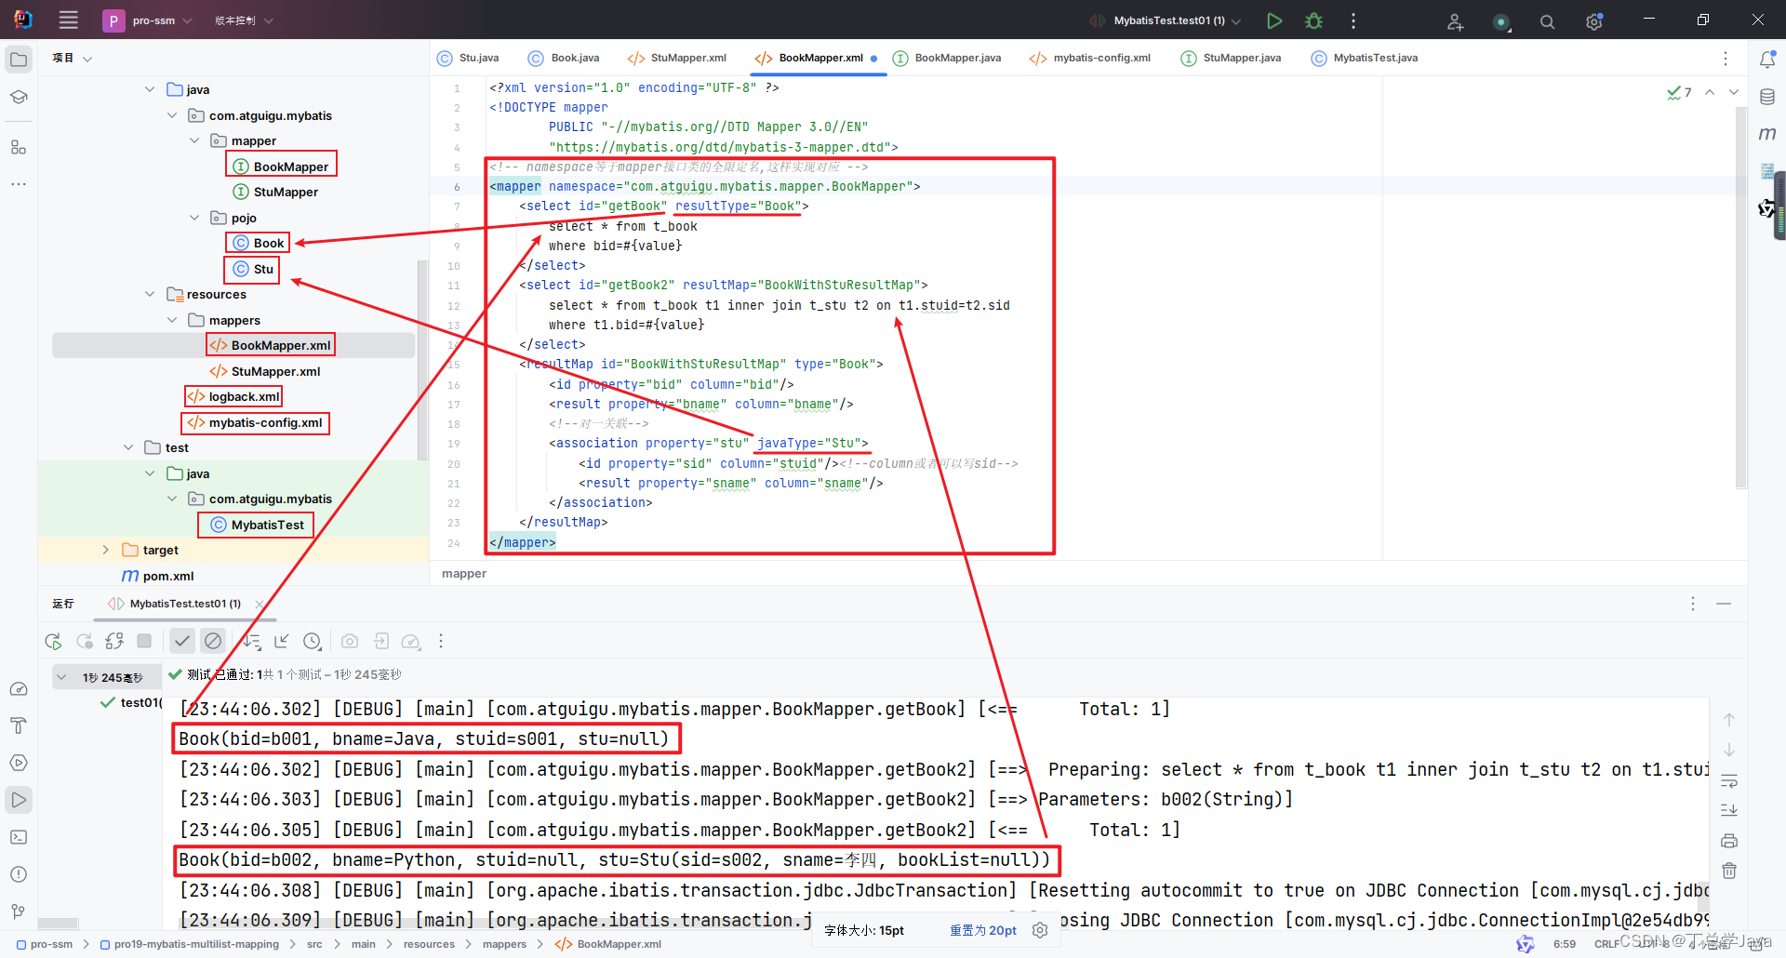Toggle the show ignored tests filter

pyautogui.click(x=213, y=641)
